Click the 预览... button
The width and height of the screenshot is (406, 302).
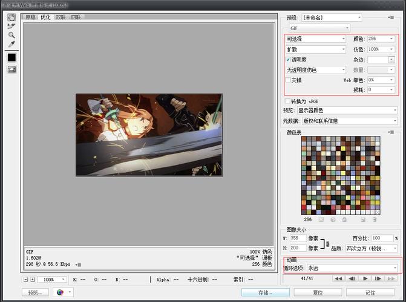pos(35,292)
